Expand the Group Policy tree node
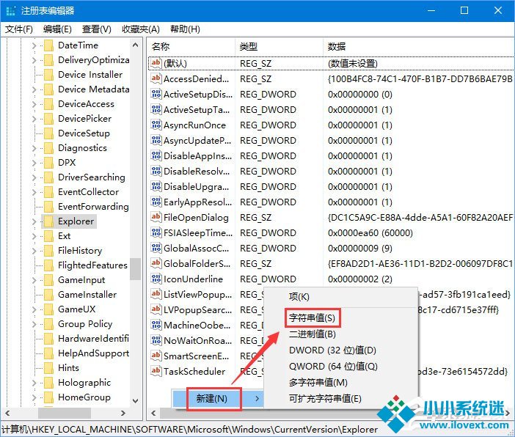Viewport: 515px width, 437px height. 34,324
